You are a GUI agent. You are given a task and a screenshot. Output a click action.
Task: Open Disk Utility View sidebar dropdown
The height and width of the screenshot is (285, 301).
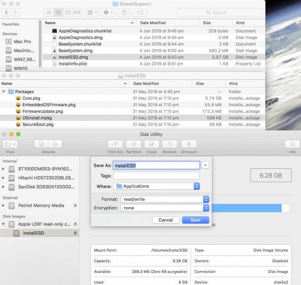click(10, 144)
